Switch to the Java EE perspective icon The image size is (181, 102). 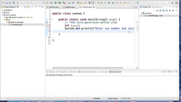point(176,3)
